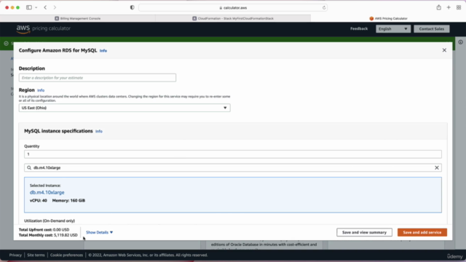The height and width of the screenshot is (262, 466).
Task: Reload the page with refresh icon
Action: click(324, 8)
